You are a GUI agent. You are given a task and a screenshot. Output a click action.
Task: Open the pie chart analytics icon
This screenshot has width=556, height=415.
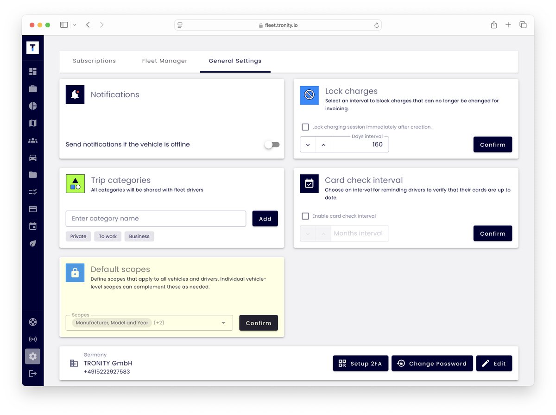click(32, 106)
